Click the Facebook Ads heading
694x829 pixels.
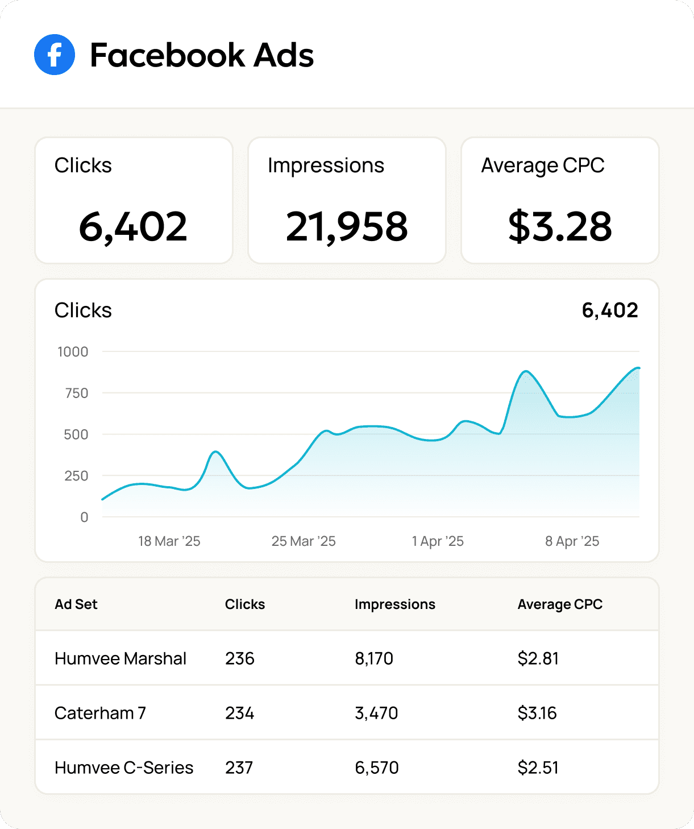(202, 55)
